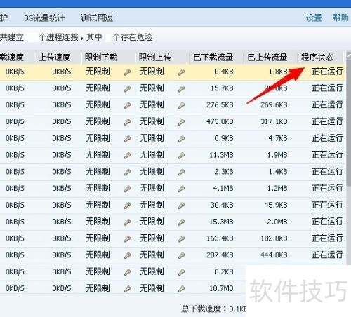Open upload limit wrench for 11.3MB downloaded row
Viewport: 351px width, 317px height.
tap(181, 156)
